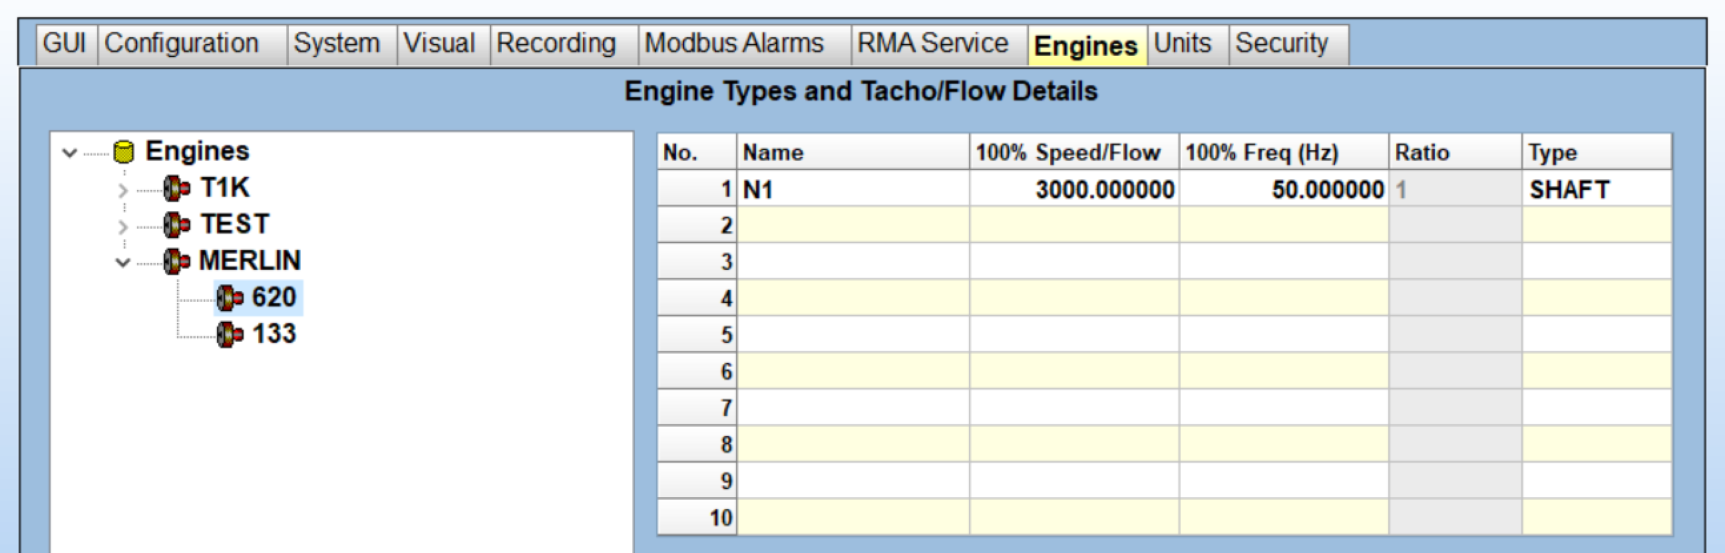Open the RMA Service tab
The width and height of the screenshot is (1725, 553).
[x=939, y=44]
